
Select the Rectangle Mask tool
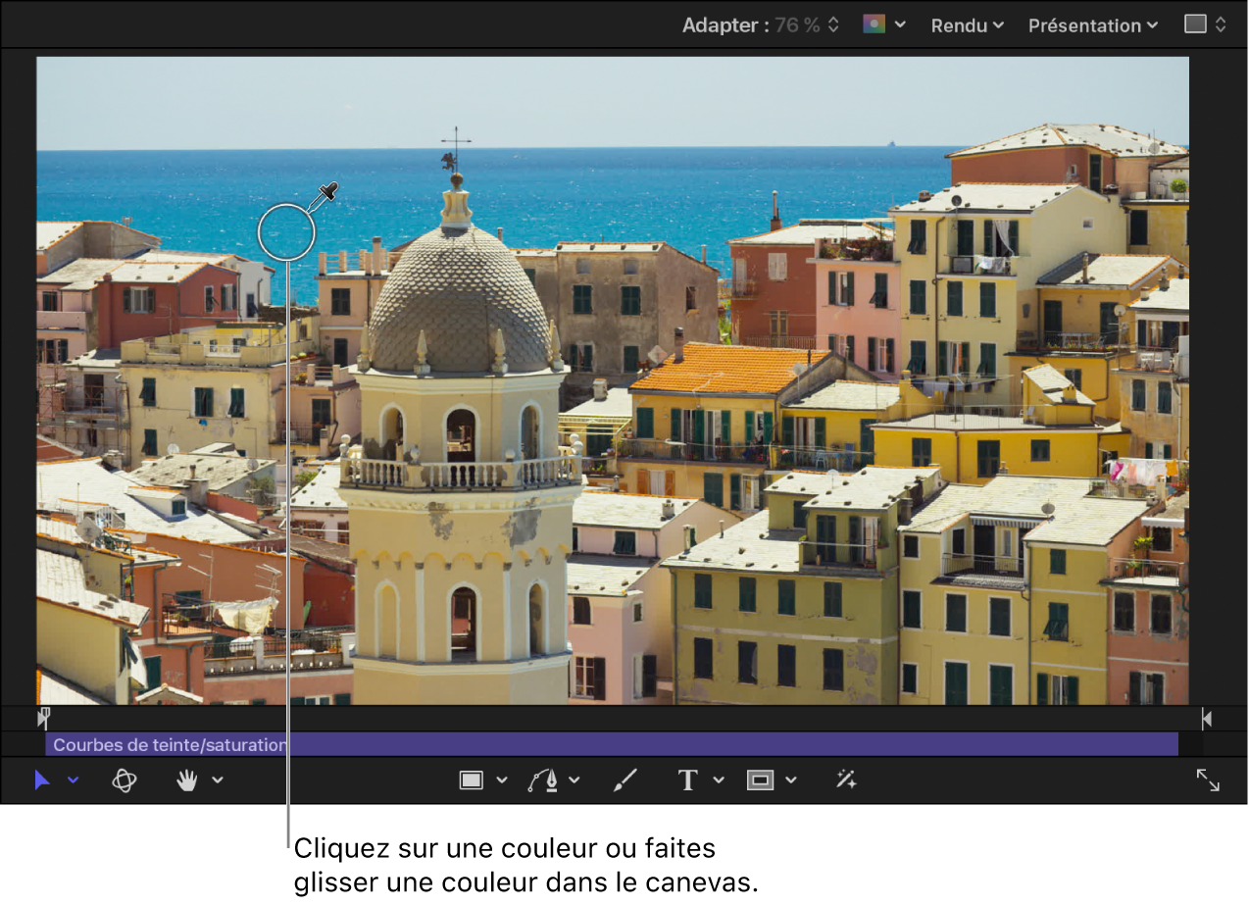[x=760, y=780]
